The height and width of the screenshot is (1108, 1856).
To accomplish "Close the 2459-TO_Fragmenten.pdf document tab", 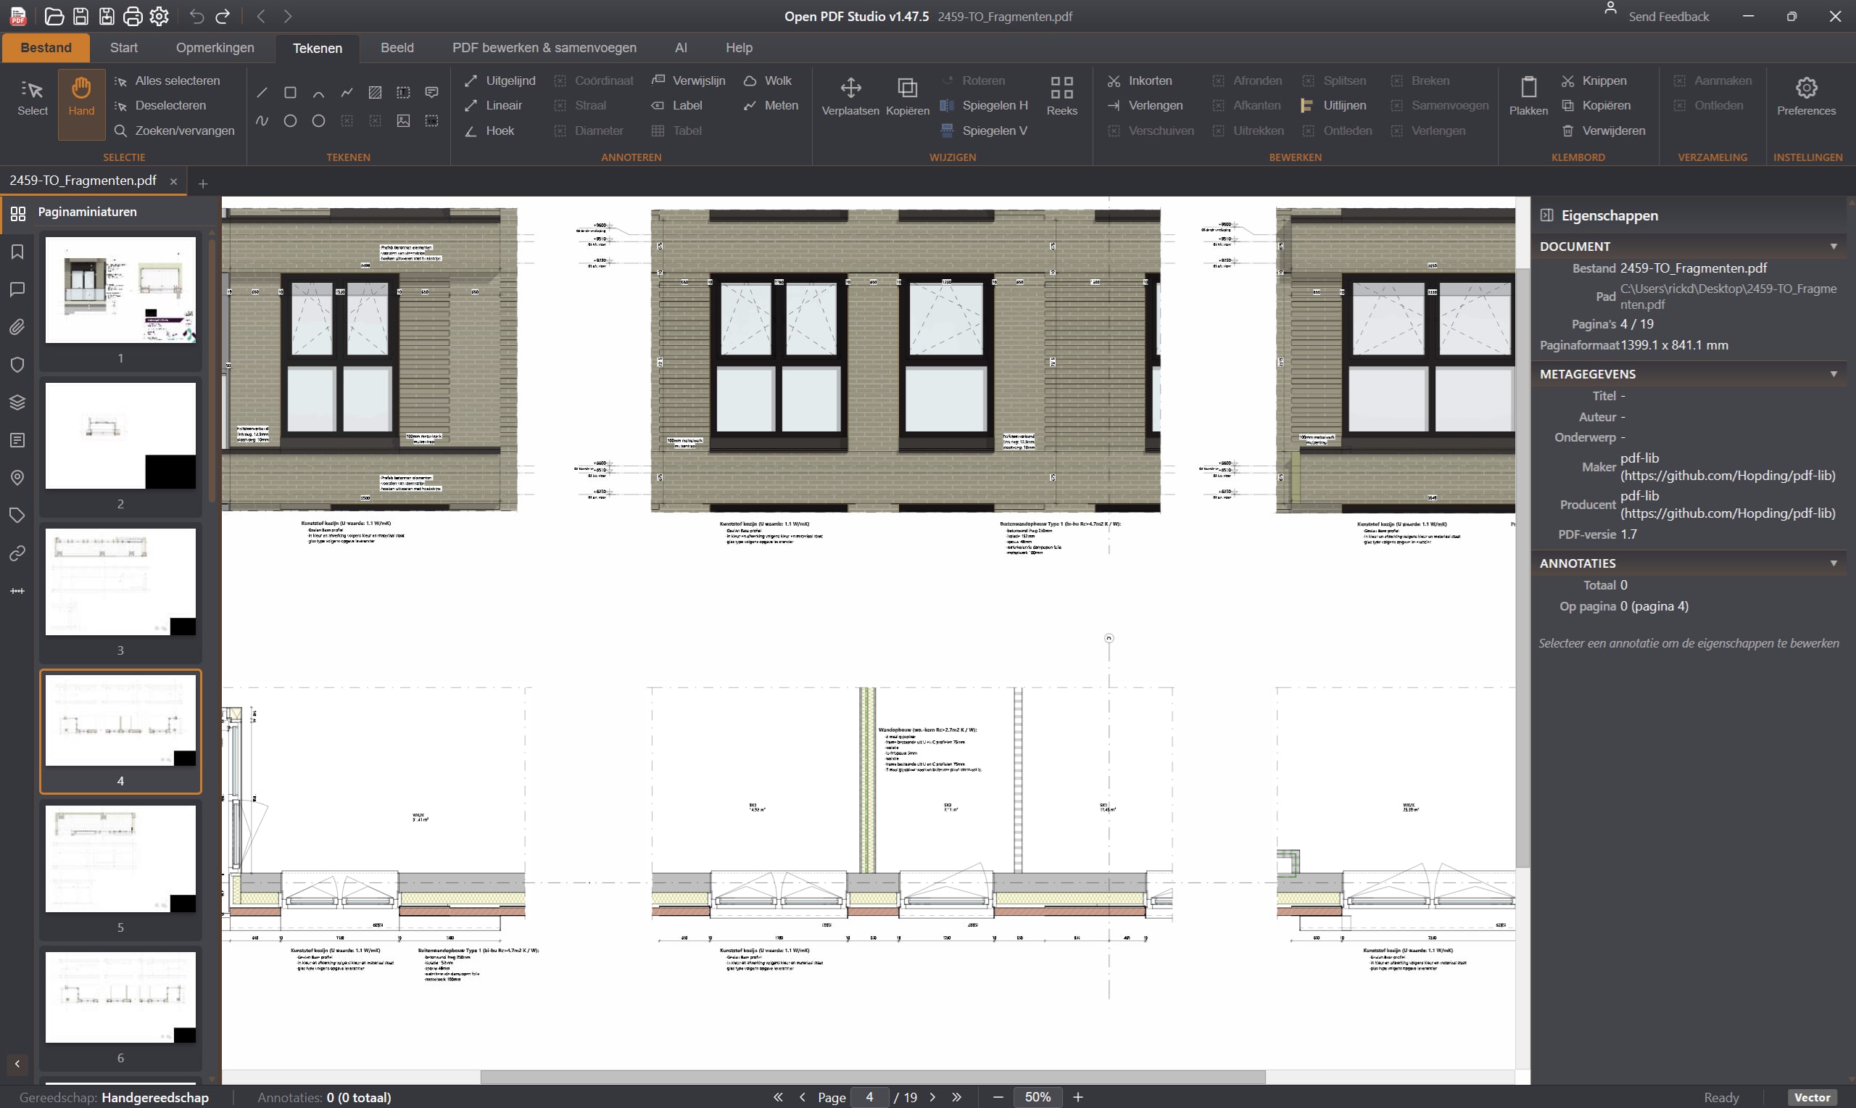I will (173, 181).
